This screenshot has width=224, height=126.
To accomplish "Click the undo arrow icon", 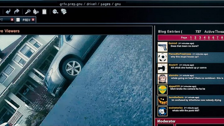I will 8,12.
